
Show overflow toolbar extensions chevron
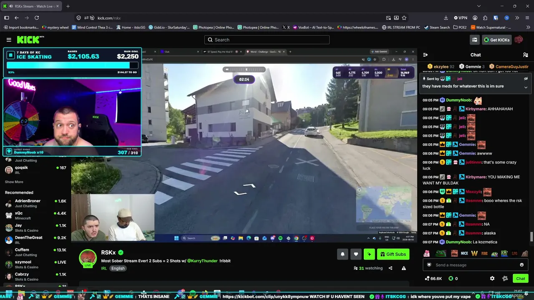[517, 18]
